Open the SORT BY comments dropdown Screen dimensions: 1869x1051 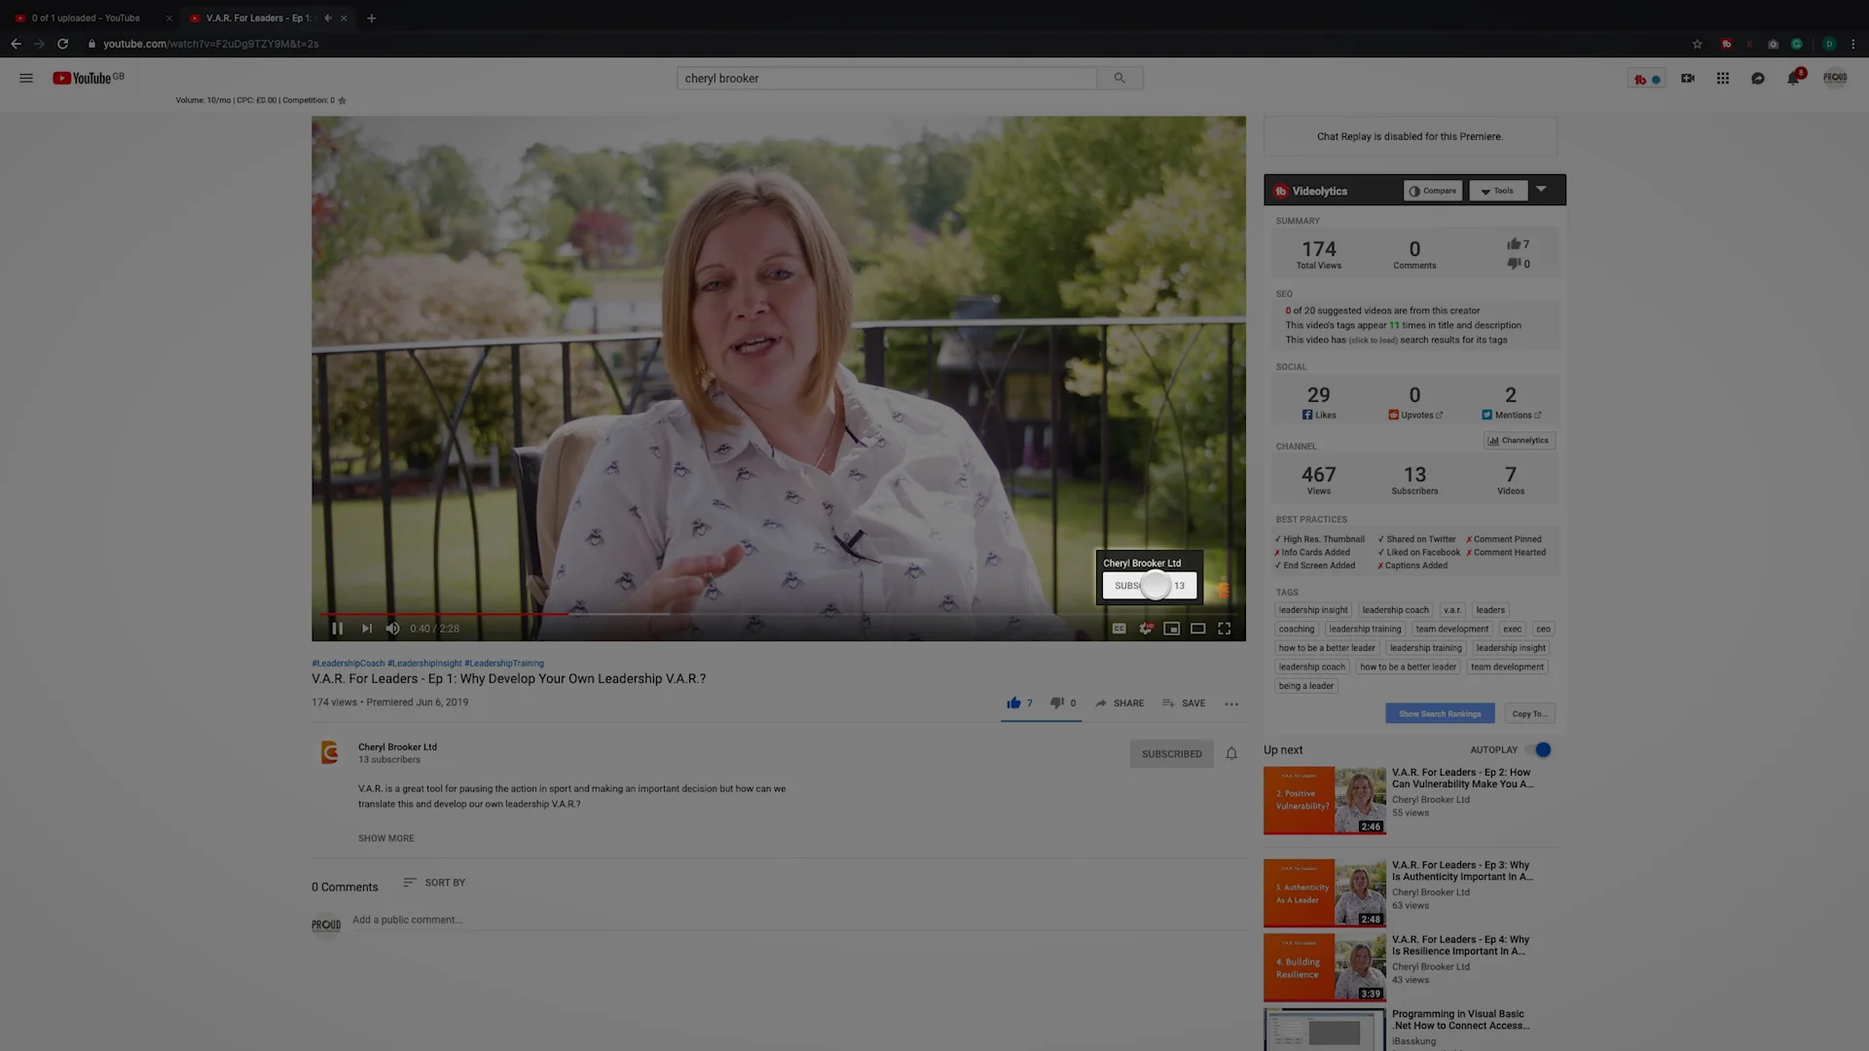[x=435, y=883]
